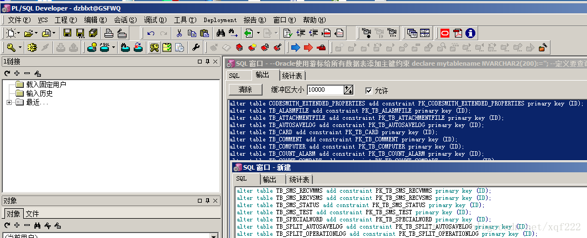Select 载入固定用户 folder in tree

click(x=46, y=84)
